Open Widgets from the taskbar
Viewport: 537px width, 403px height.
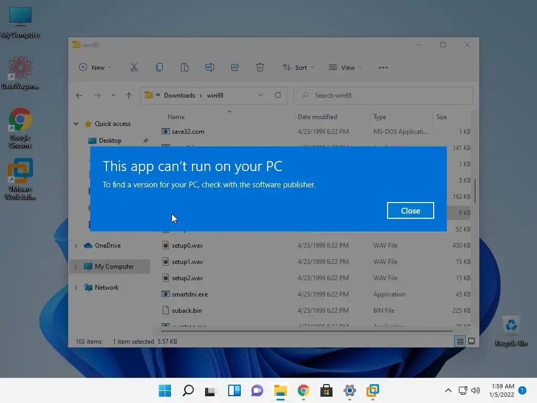[x=234, y=390]
